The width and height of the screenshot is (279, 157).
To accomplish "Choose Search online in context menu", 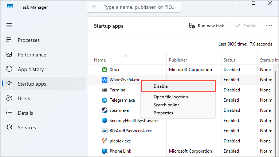I will pyautogui.click(x=167, y=105).
